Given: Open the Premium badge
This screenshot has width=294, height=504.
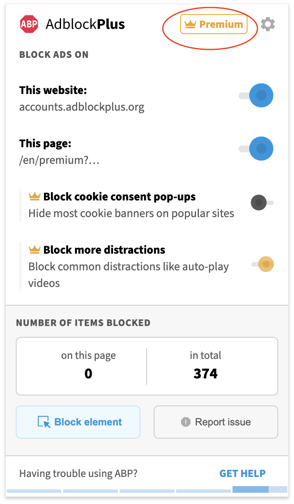Looking at the screenshot, I should pos(214,24).
